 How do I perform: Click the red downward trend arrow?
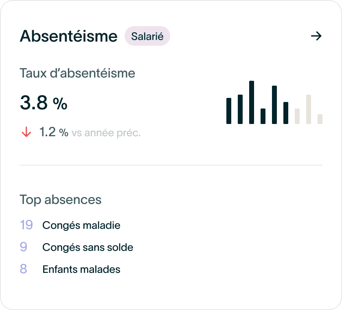pos(26,132)
